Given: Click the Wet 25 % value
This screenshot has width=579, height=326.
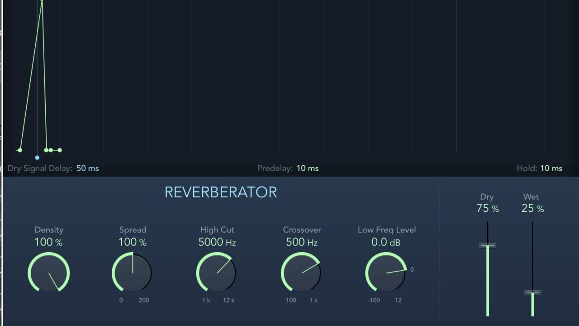Looking at the screenshot, I should coord(532,209).
